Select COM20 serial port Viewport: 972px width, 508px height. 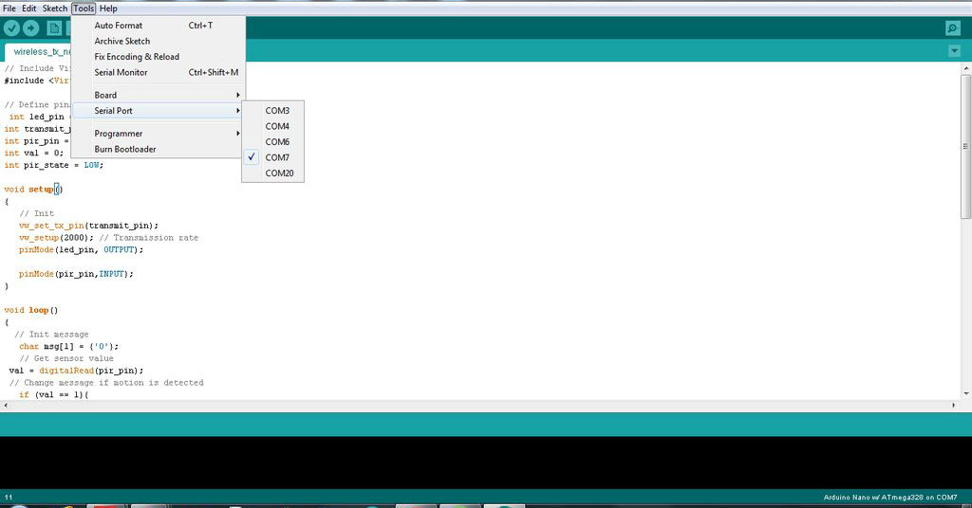pos(272,173)
